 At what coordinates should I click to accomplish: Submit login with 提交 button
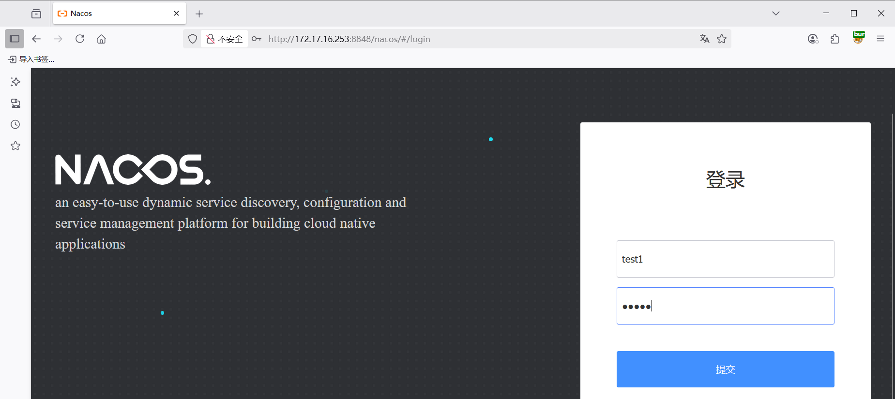725,369
